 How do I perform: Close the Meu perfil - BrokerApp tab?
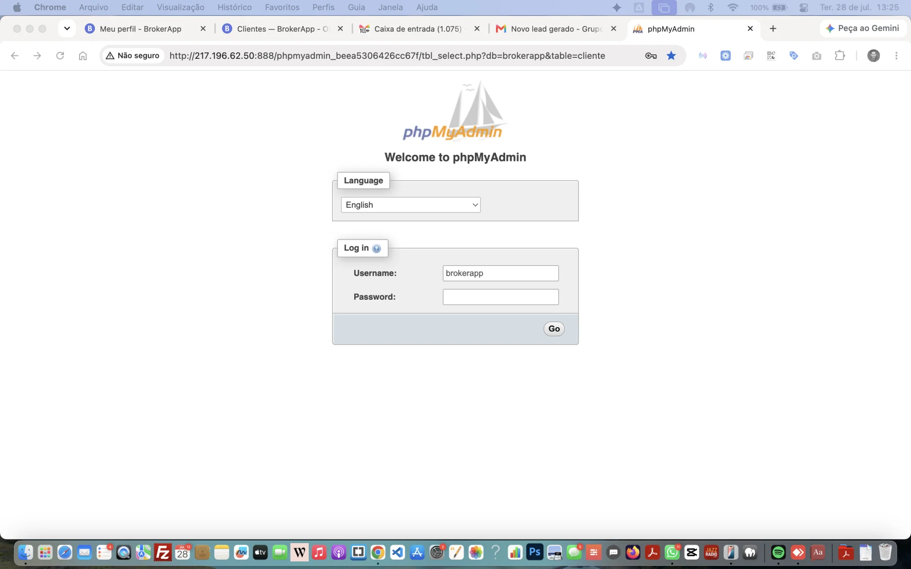pyautogui.click(x=203, y=28)
